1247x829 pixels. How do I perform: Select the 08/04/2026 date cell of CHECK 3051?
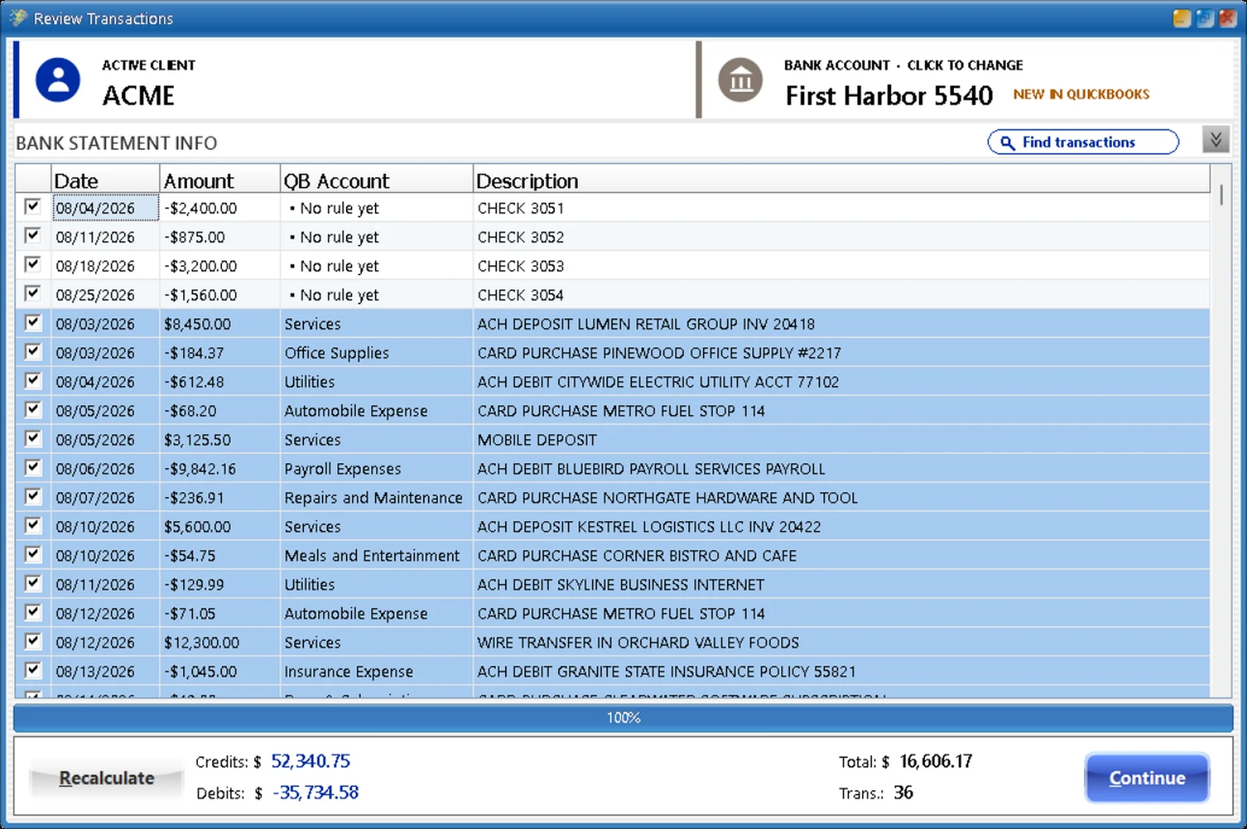pos(105,208)
